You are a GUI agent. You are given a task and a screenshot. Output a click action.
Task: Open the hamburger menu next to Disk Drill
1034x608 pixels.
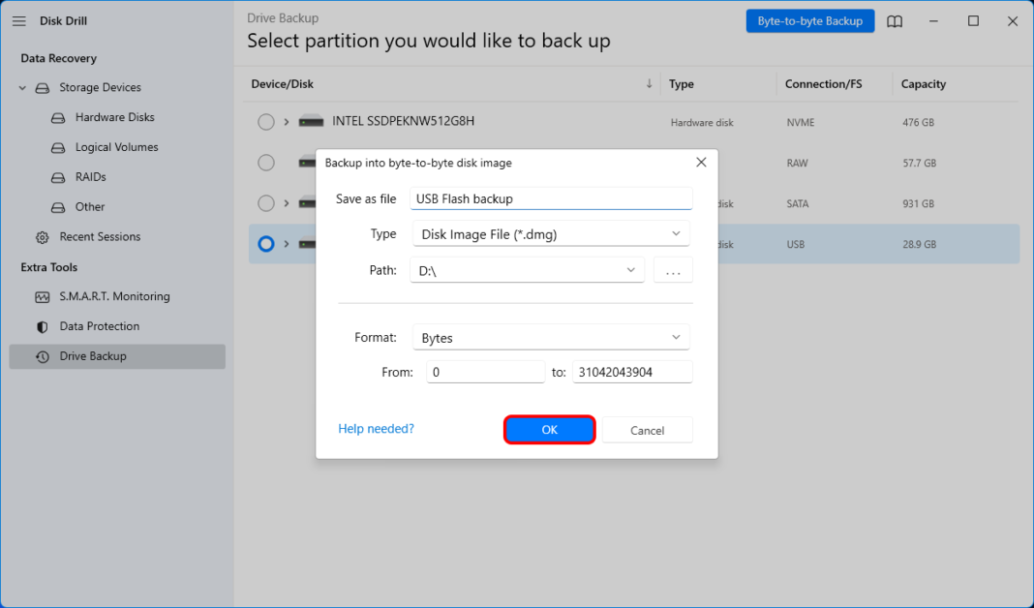pos(19,20)
